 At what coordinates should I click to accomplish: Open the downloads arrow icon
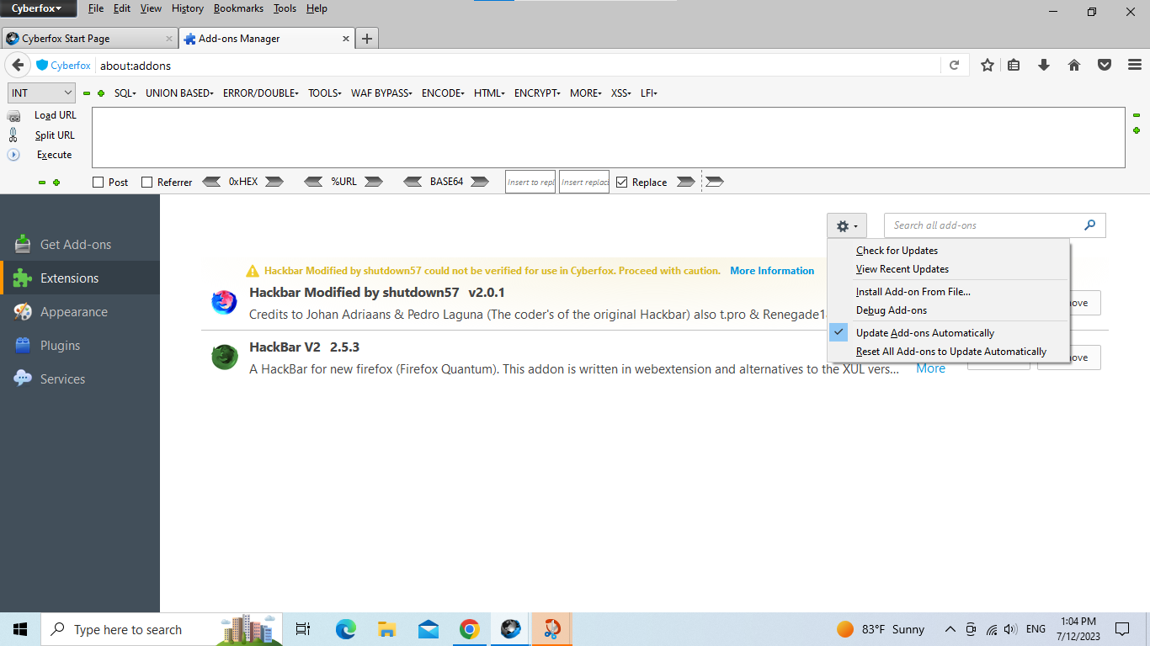click(1044, 65)
